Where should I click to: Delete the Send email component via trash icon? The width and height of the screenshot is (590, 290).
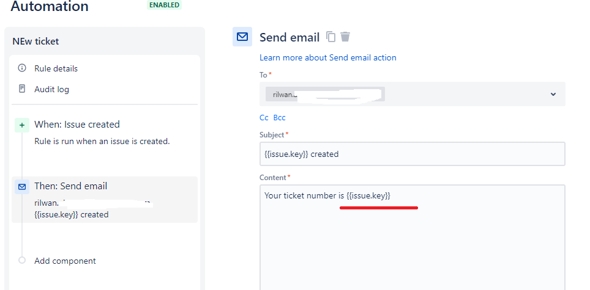(345, 37)
